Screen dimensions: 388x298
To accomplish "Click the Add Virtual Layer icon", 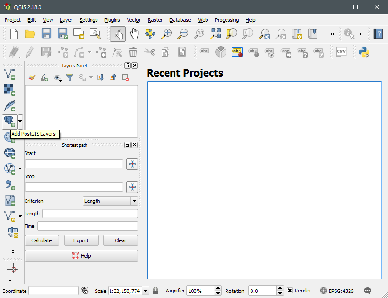I will point(10,201).
